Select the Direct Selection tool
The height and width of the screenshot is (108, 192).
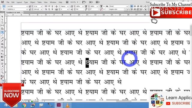(x=2, y=19)
